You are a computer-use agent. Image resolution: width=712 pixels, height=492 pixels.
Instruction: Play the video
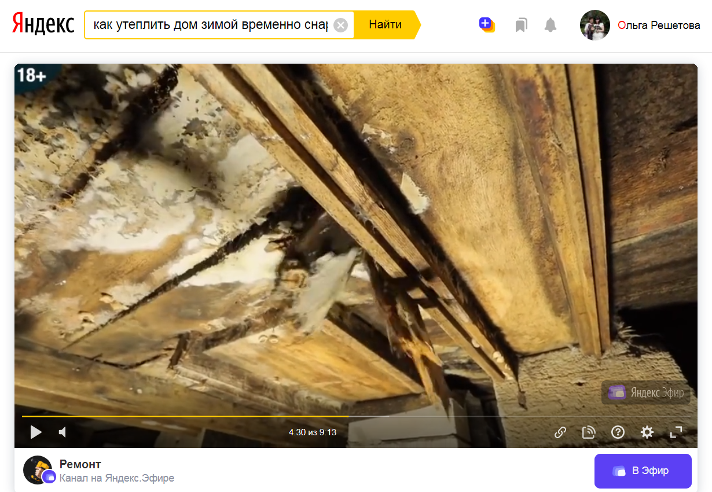(x=36, y=432)
